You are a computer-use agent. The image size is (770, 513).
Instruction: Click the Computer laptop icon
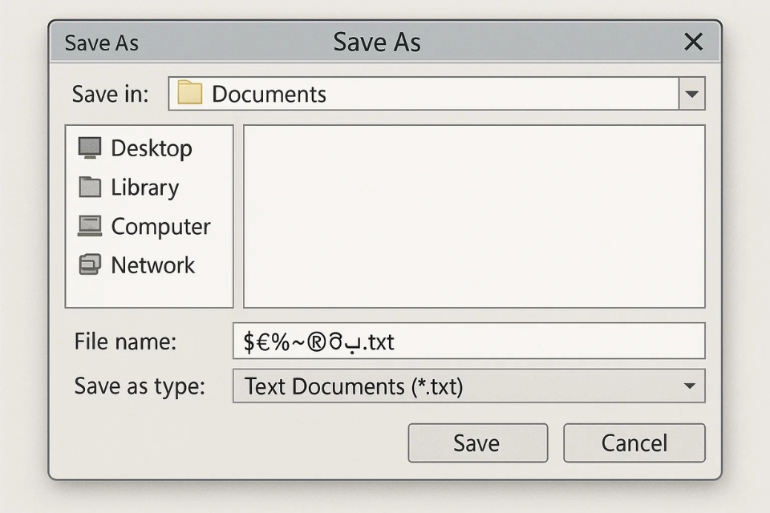click(90, 226)
